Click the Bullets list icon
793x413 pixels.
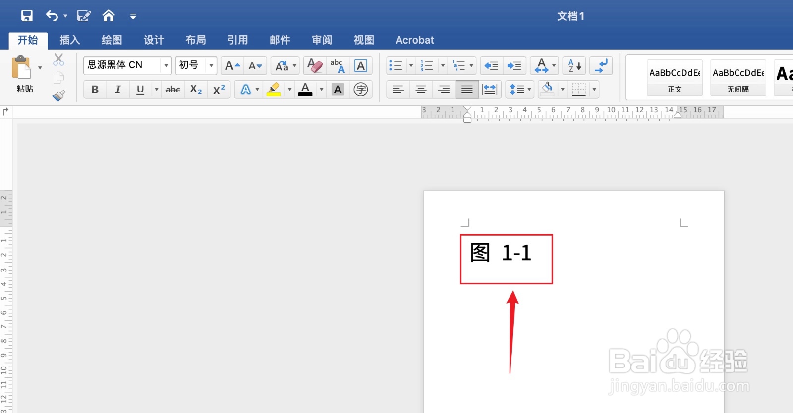point(396,65)
